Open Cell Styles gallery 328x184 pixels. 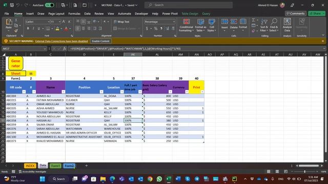tap(212, 25)
